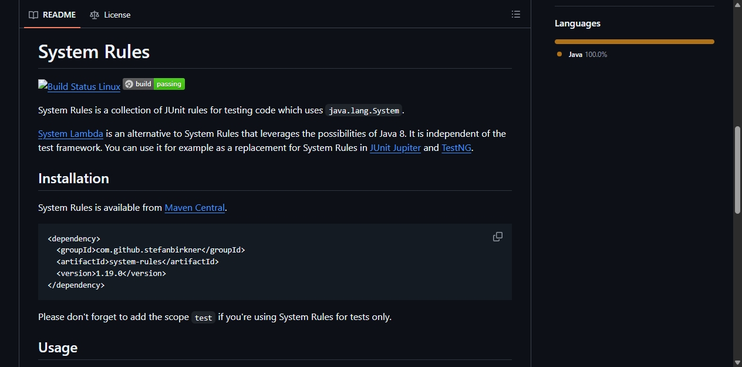Switch to the License tab
This screenshot has width=742, height=367.
(x=110, y=15)
